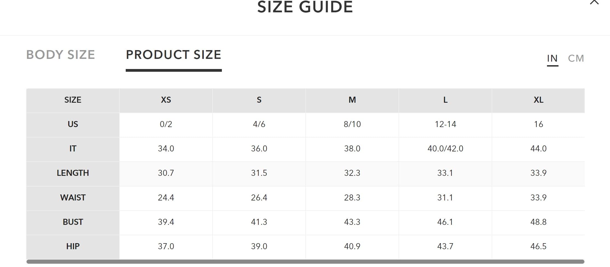610x267 pixels.
Task: Click the XS column header
Action: 166,100
